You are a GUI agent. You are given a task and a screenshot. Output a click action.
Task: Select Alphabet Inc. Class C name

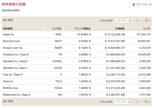point(16,68)
